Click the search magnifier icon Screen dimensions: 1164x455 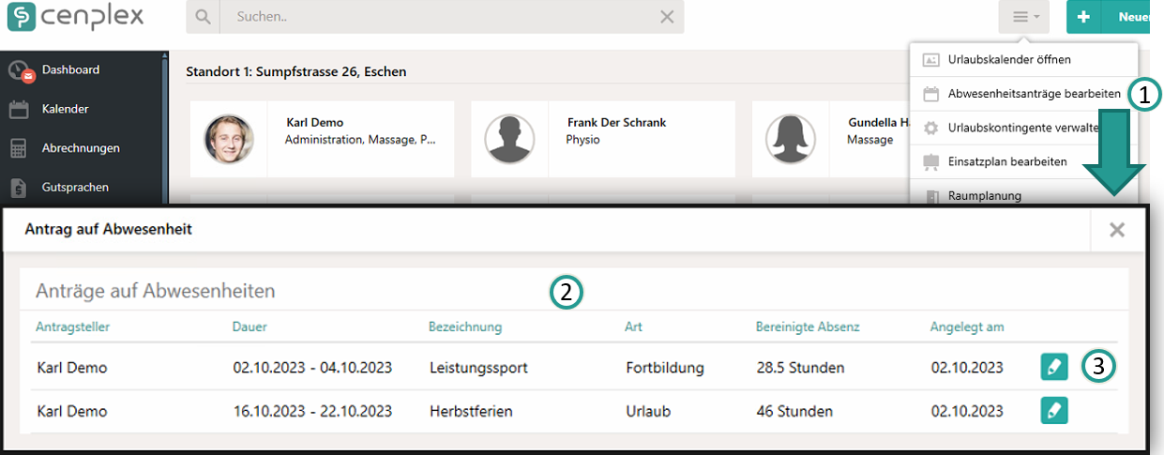tap(203, 17)
